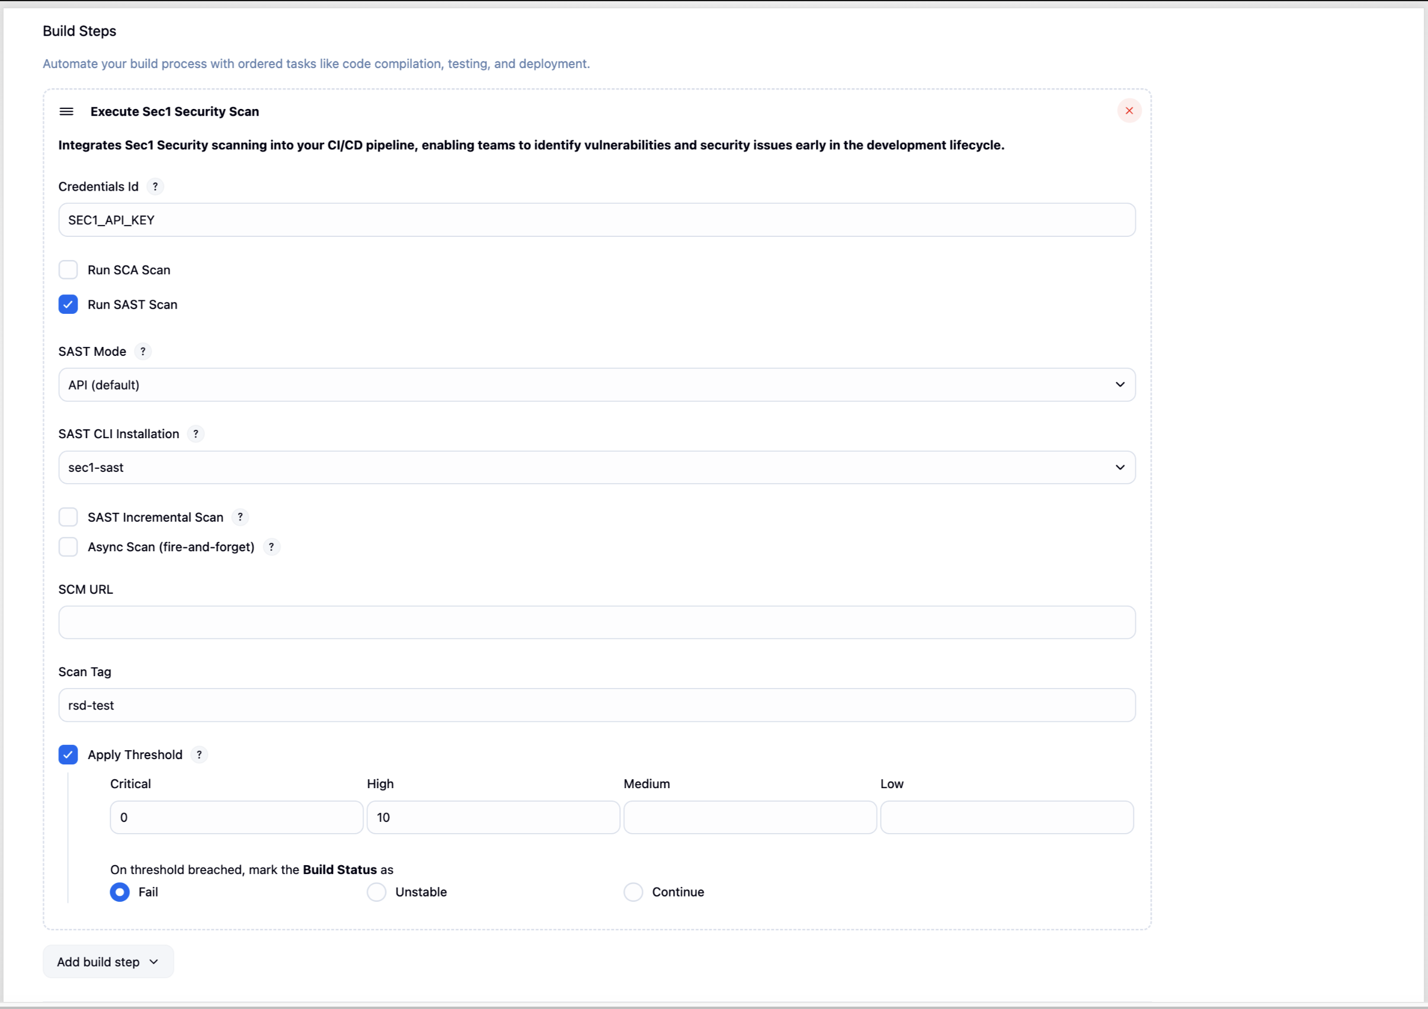Open help for Apply Threshold
Viewport: 1428px width, 1009px height.
[x=199, y=755]
